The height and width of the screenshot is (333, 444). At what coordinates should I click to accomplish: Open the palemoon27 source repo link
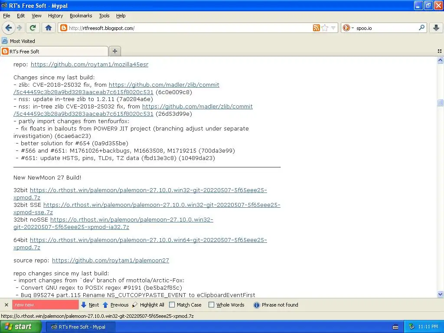(111, 260)
